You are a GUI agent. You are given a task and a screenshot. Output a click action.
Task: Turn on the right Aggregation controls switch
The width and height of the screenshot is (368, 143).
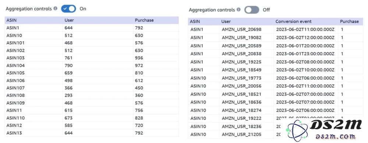click(x=252, y=10)
